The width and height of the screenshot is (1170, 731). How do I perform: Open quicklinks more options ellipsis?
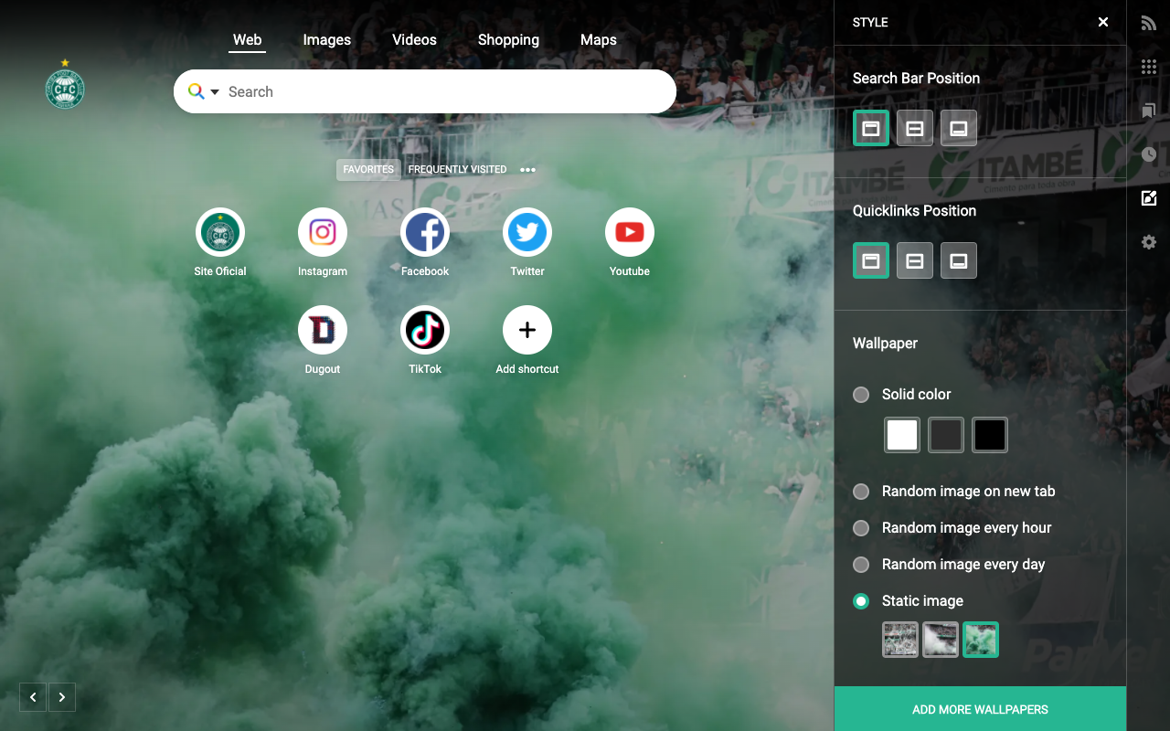(527, 170)
